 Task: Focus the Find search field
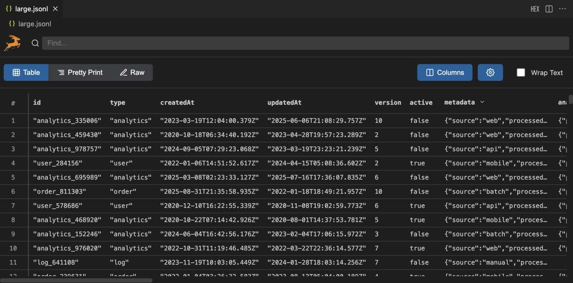tap(305, 43)
